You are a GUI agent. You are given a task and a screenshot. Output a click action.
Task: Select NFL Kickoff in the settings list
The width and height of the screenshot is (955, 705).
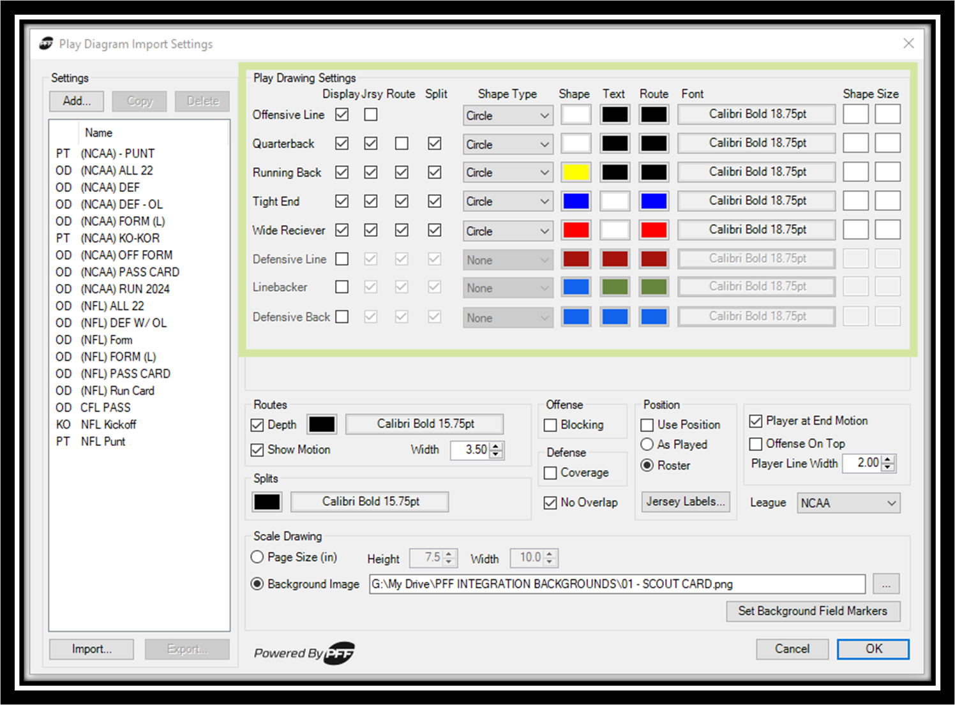click(x=109, y=424)
